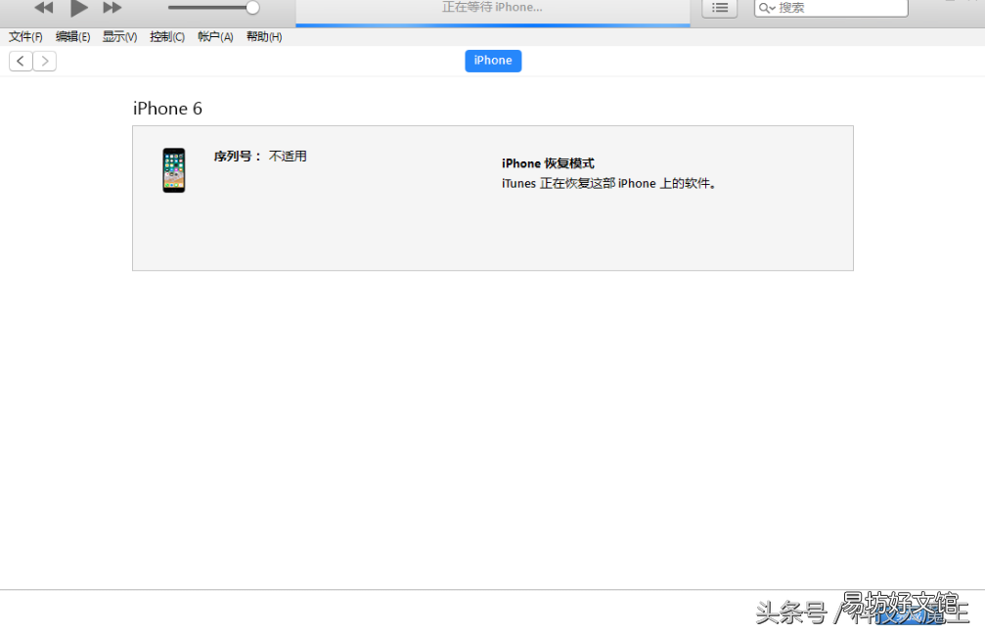
Task: Open the 控制(C) menu
Action: (x=167, y=37)
